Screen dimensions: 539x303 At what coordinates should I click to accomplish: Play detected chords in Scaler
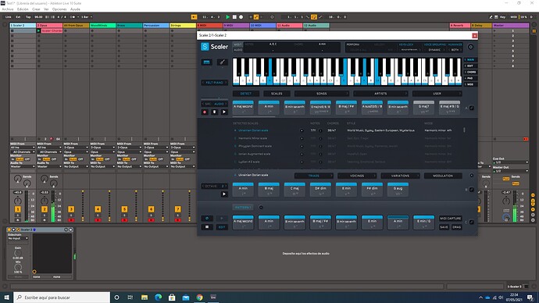click(x=224, y=112)
